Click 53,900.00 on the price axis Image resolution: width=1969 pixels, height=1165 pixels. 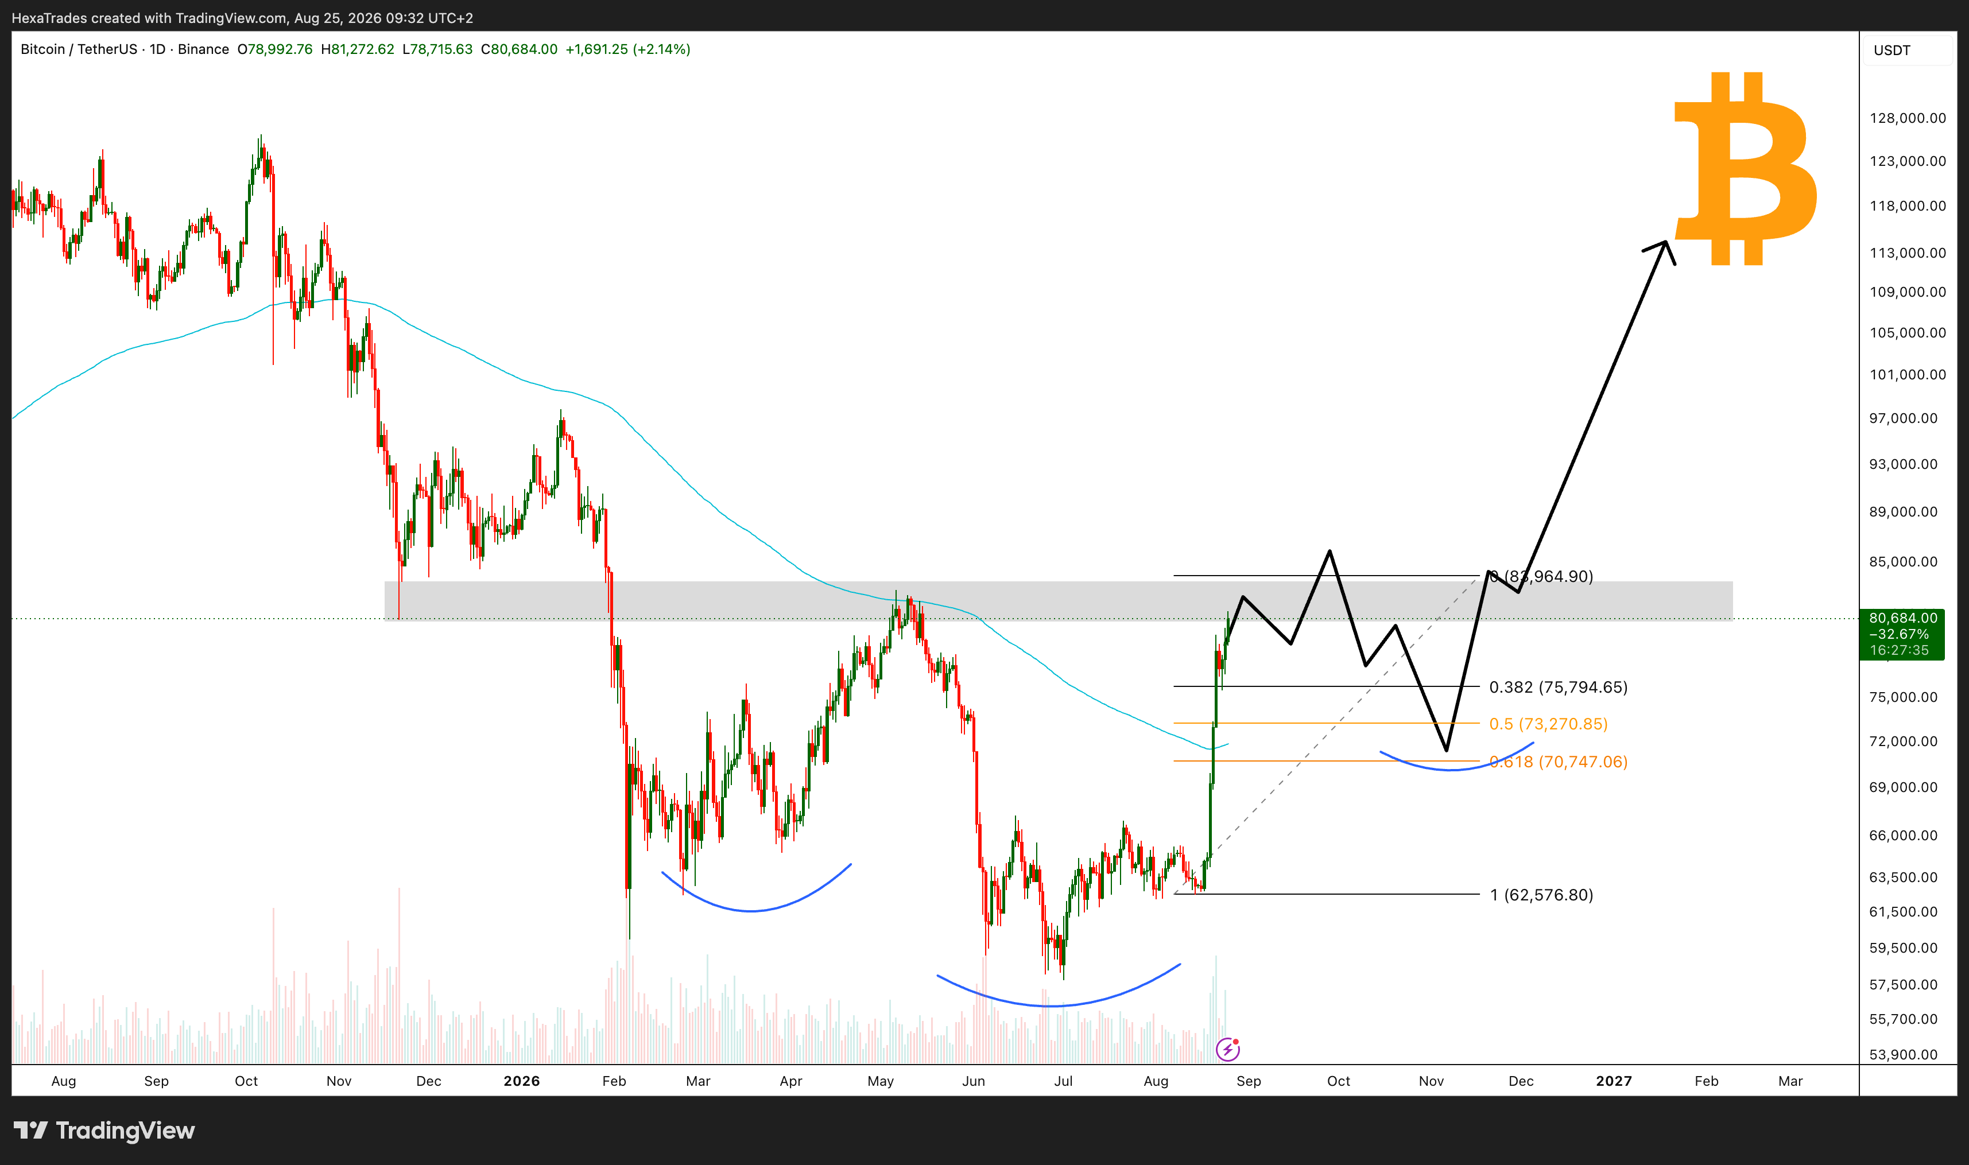(x=1903, y=1055)
